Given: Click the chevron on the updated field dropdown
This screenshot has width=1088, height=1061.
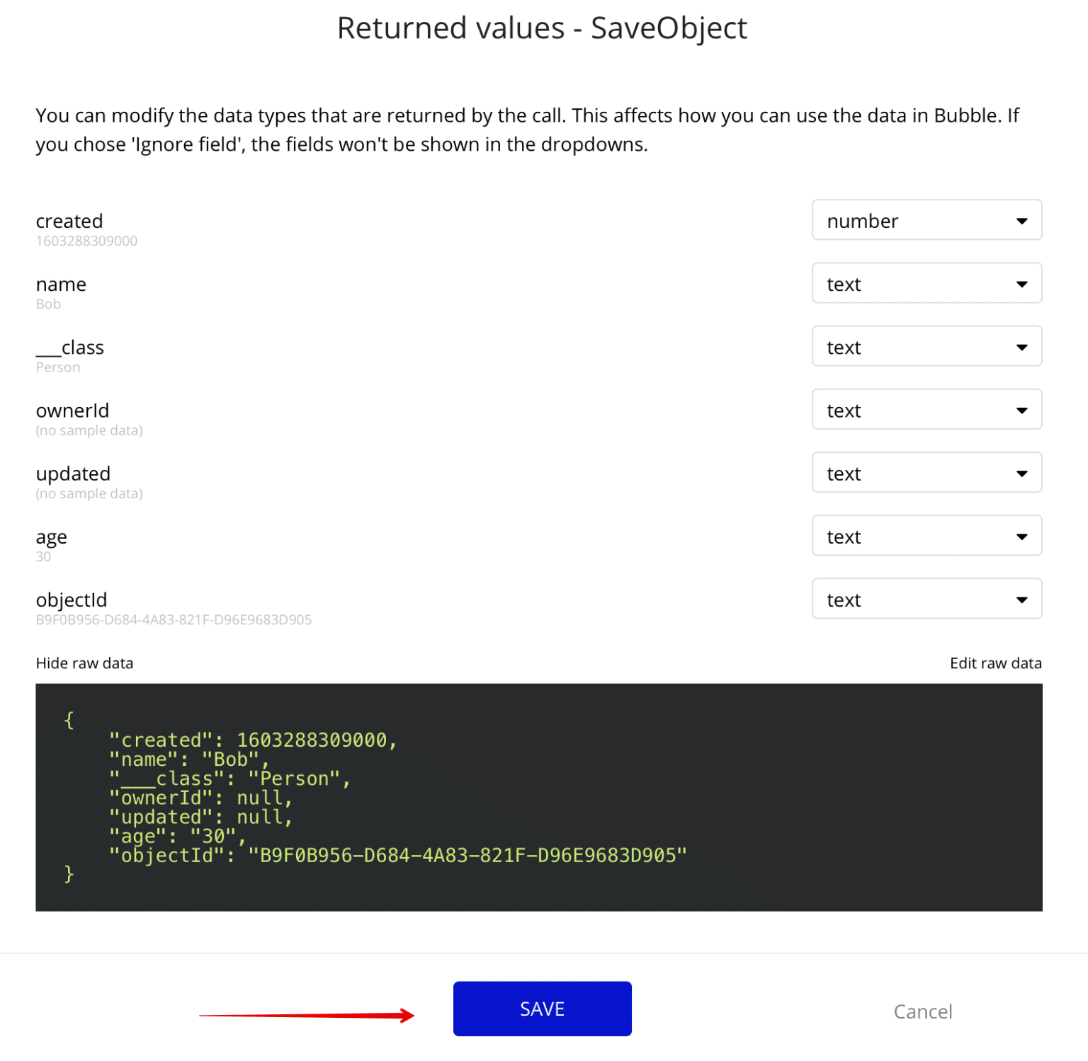Looking at the screenshot, I should 1022,472.
